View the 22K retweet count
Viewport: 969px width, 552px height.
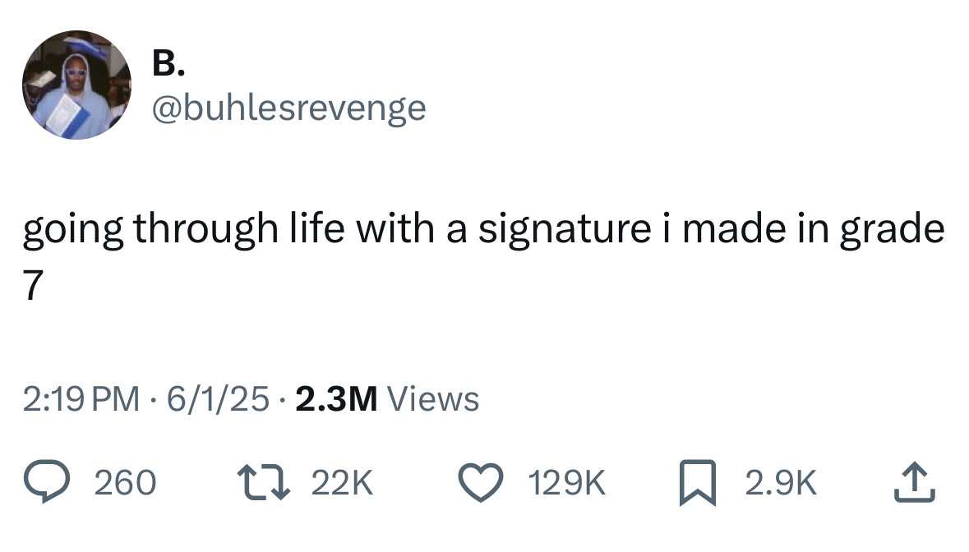click(x=343, y=483)
